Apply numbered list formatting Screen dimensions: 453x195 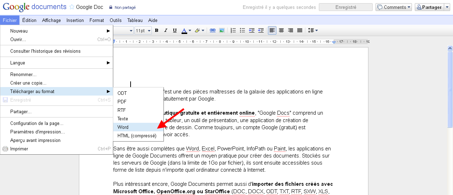pos(233,30)
